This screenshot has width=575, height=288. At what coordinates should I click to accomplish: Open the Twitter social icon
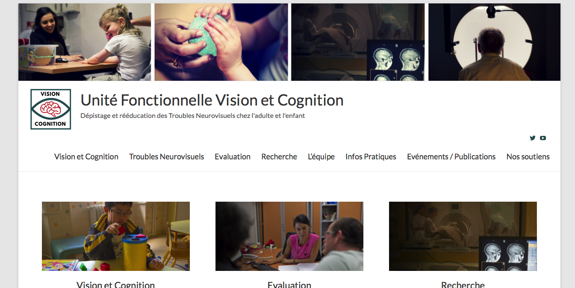(533, 138)
